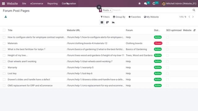The width and height of the screenshot is (198, 111).
Task: Click the Closed status badge
Action: tap(158, 43)
